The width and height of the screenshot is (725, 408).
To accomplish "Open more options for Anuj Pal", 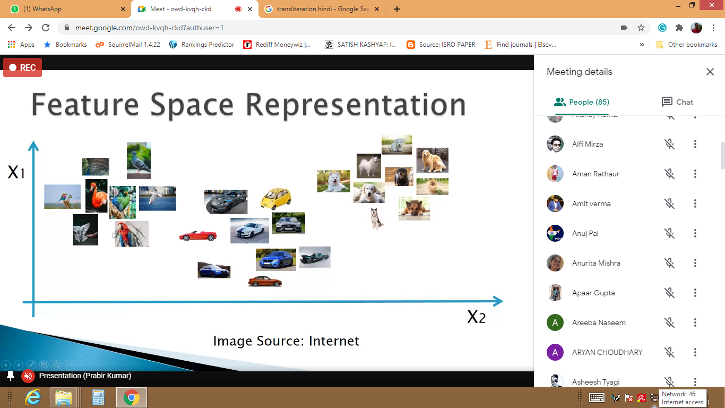I will pos(695,233).
